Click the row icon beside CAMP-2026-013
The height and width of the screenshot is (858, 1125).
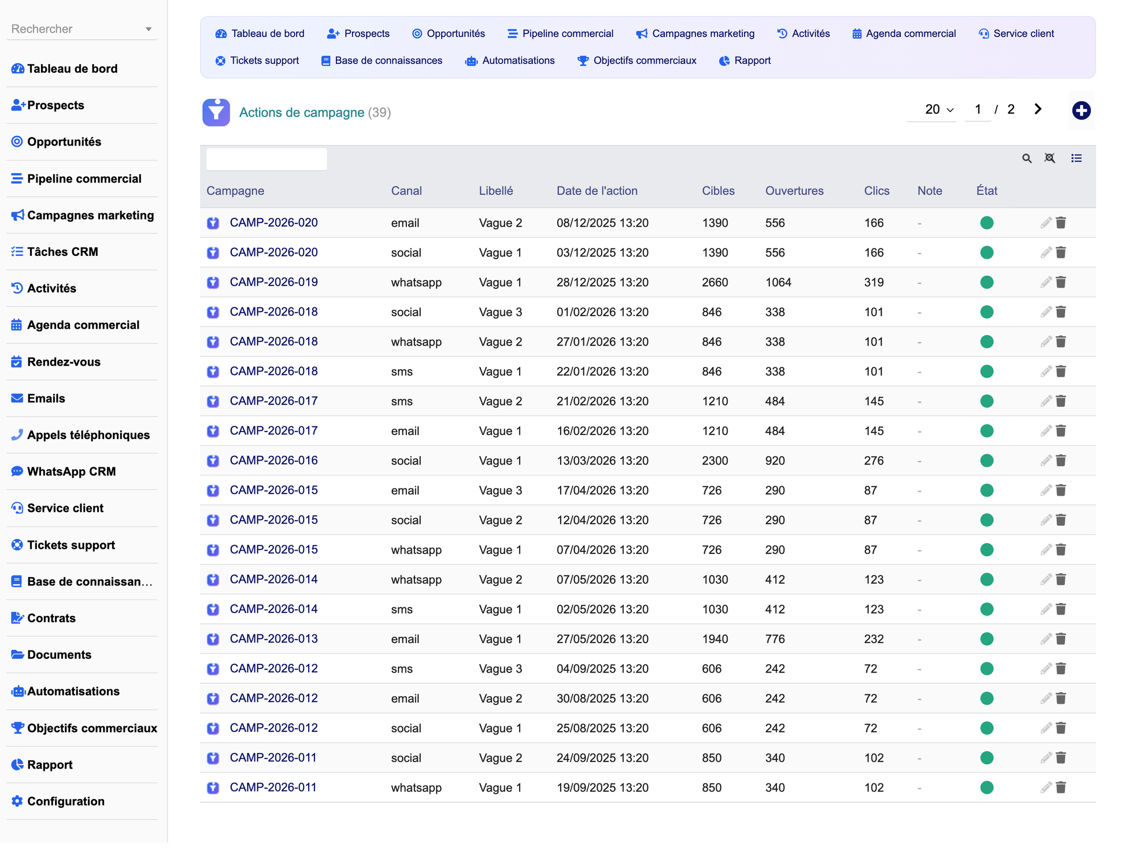coord(213,639)
